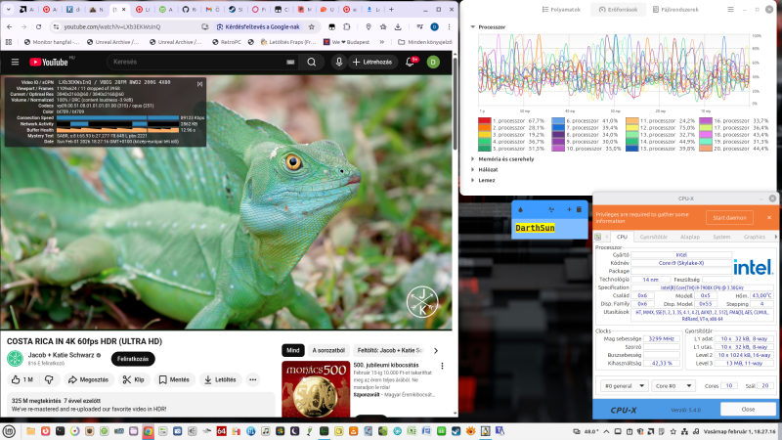Bookmark this page with the star icon
Screen dimensions: 782x440
point(312,27)
